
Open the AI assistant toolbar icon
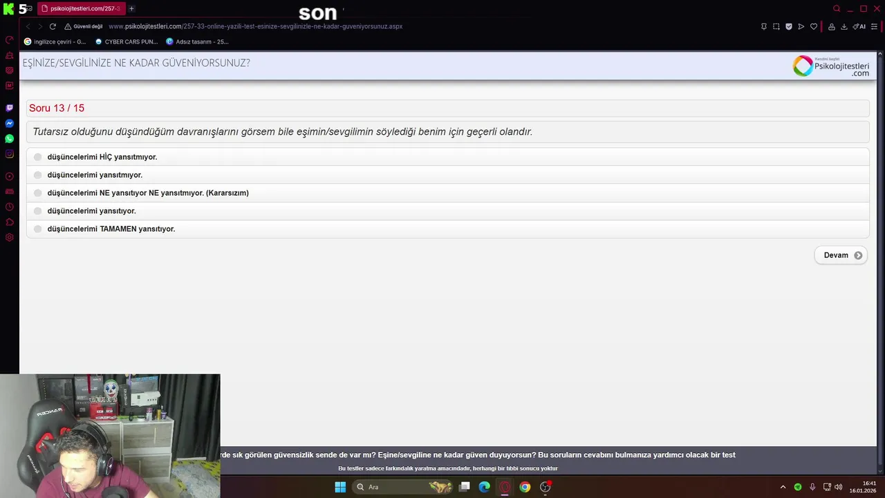[859, 26]
